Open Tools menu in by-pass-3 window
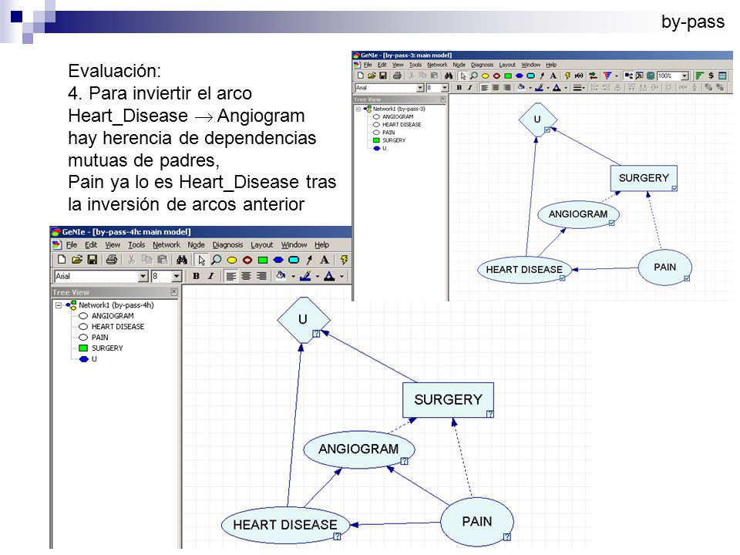This screenshot has width=740, height=555. pyautogui.click(x=415, y=65)
